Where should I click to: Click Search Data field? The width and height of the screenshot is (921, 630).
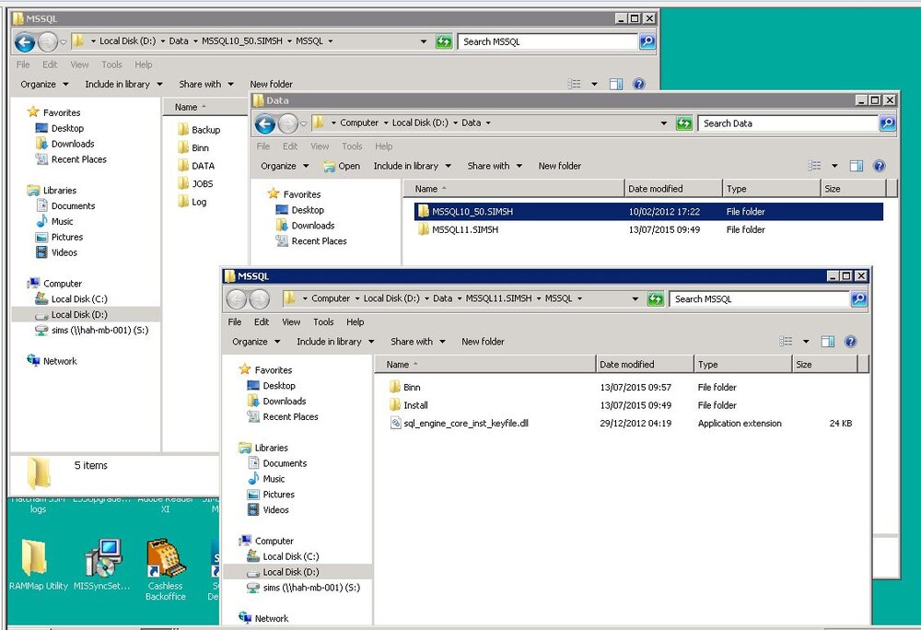788,123
